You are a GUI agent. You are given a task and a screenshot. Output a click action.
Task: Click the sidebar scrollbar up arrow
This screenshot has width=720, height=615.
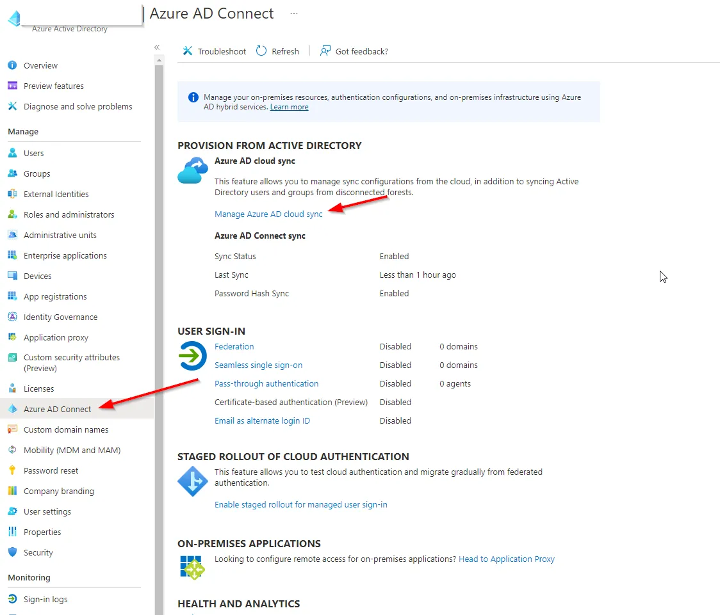coord(159,60)
